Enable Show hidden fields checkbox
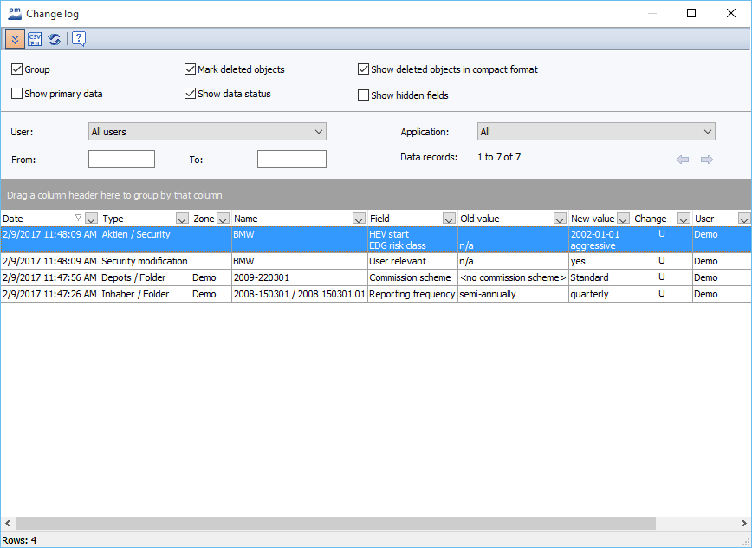 (364, 95)
